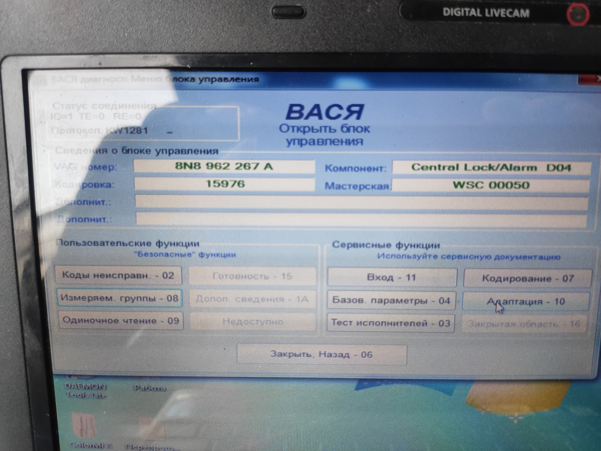The image size is (601, 451).
Task: Click the window title bar icon
Action: click(39, 80)
